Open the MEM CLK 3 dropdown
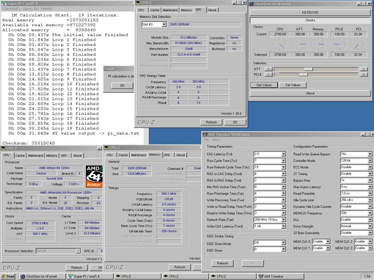This screenshot has width=374, height=280. (370, 248)
